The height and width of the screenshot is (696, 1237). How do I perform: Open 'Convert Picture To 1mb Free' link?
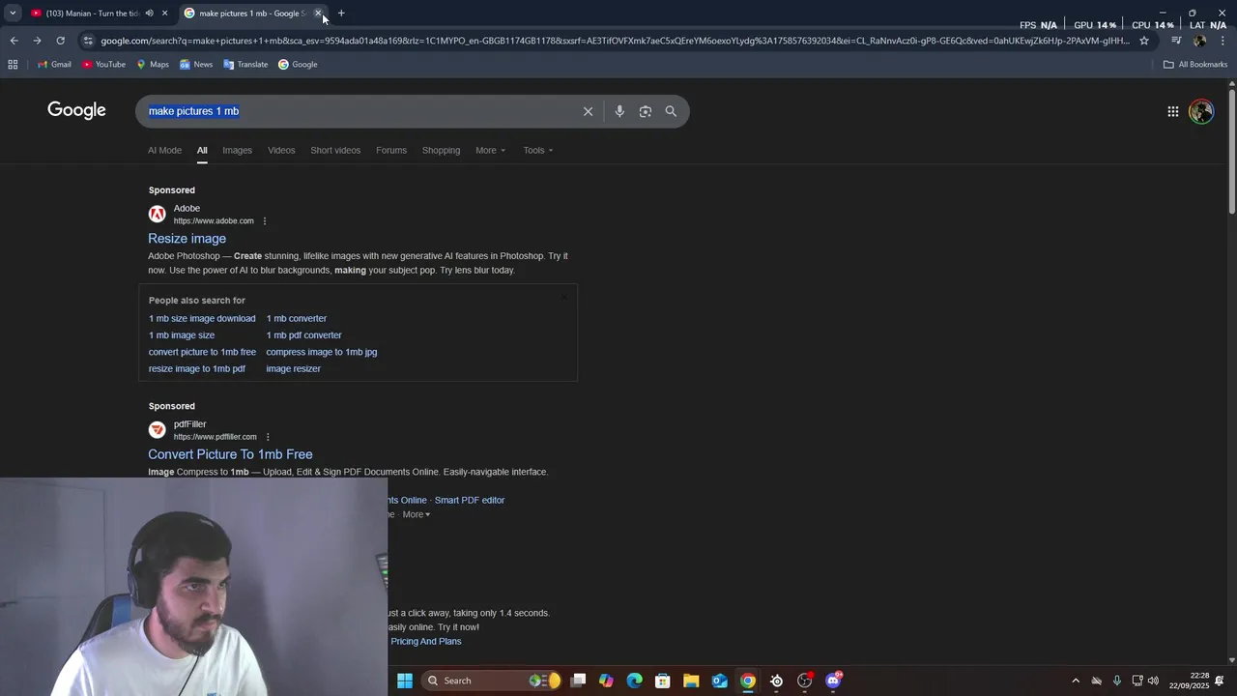point(230,454)
